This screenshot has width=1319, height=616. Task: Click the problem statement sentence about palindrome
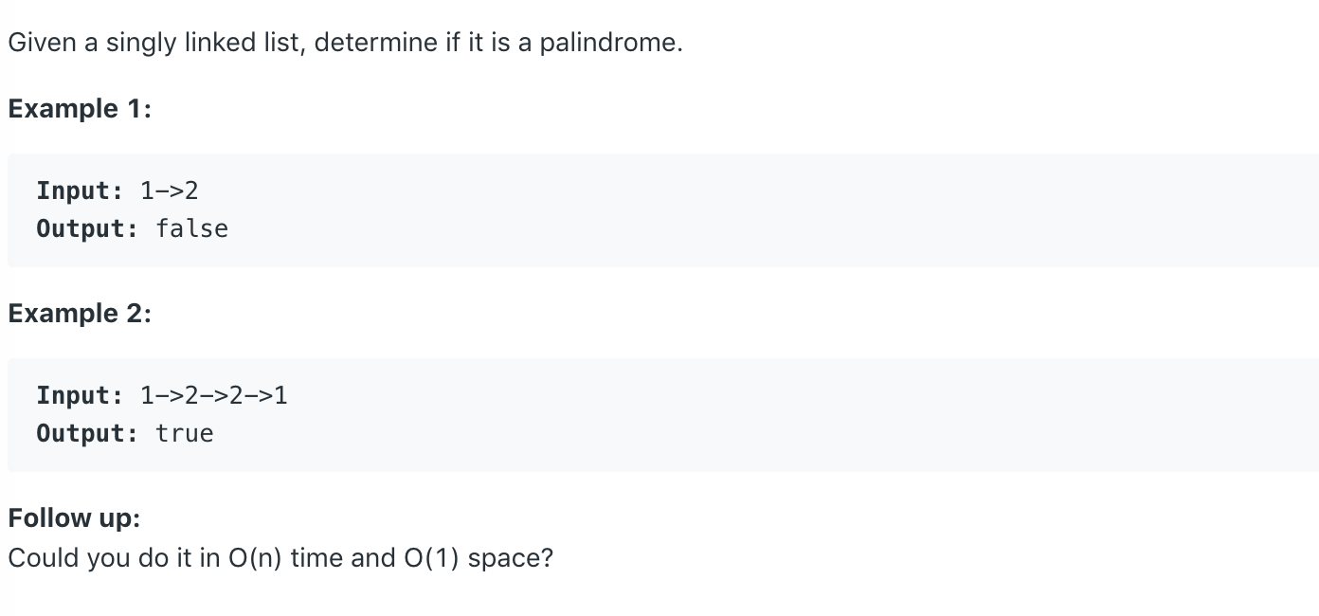(345, 43)
